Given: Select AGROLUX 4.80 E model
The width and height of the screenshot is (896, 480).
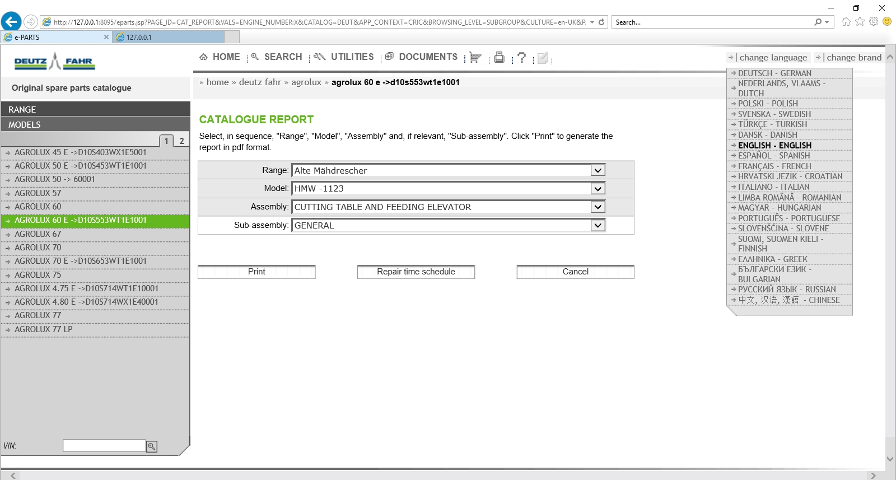Looking at the screenshot, I should (95, 302).
